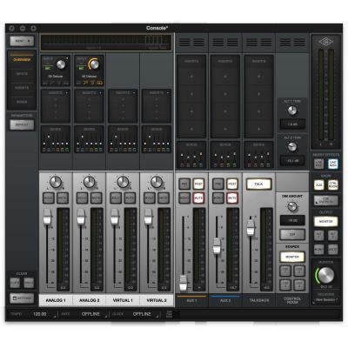Click the Dim Amount knob

coord(292,206)
